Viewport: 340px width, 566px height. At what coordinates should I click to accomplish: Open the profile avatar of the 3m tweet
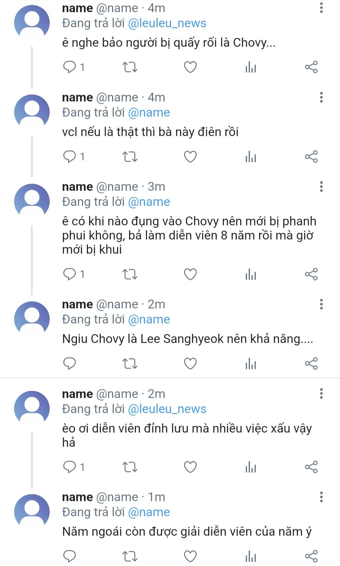click(x=32, y=201)
